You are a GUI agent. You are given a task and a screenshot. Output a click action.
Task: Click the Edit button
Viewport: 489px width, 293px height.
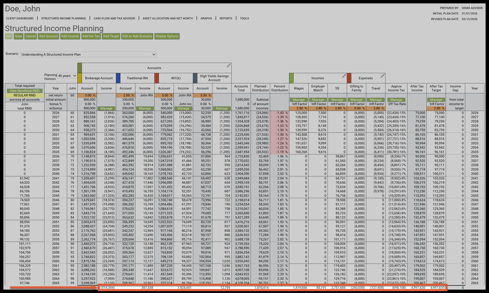[9, 36]
